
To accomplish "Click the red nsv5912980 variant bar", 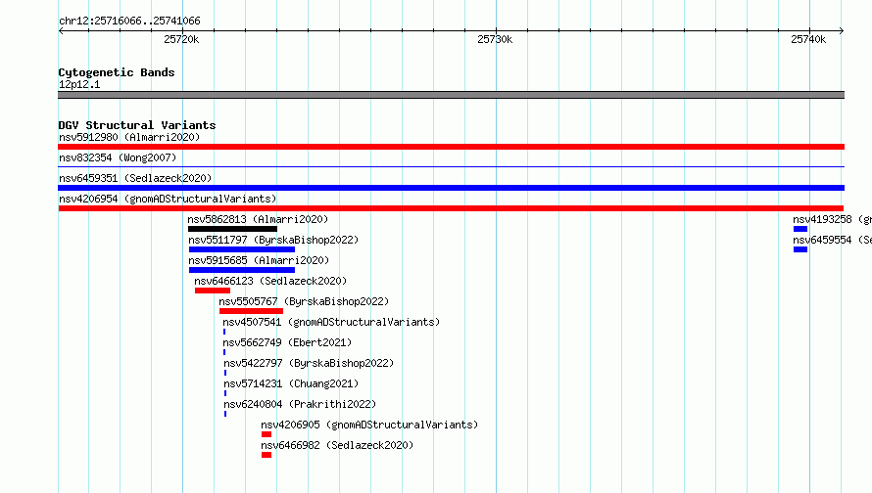I will 451,147.
